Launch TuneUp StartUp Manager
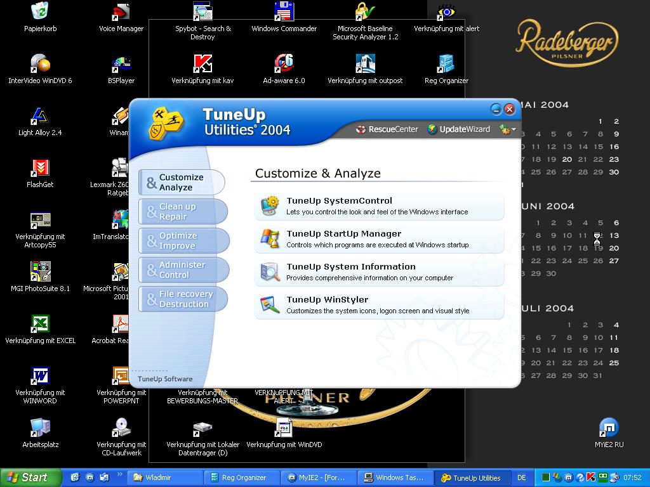Viewport: 650px width, 487px height. pyautogui.click(x=380, y=239)
